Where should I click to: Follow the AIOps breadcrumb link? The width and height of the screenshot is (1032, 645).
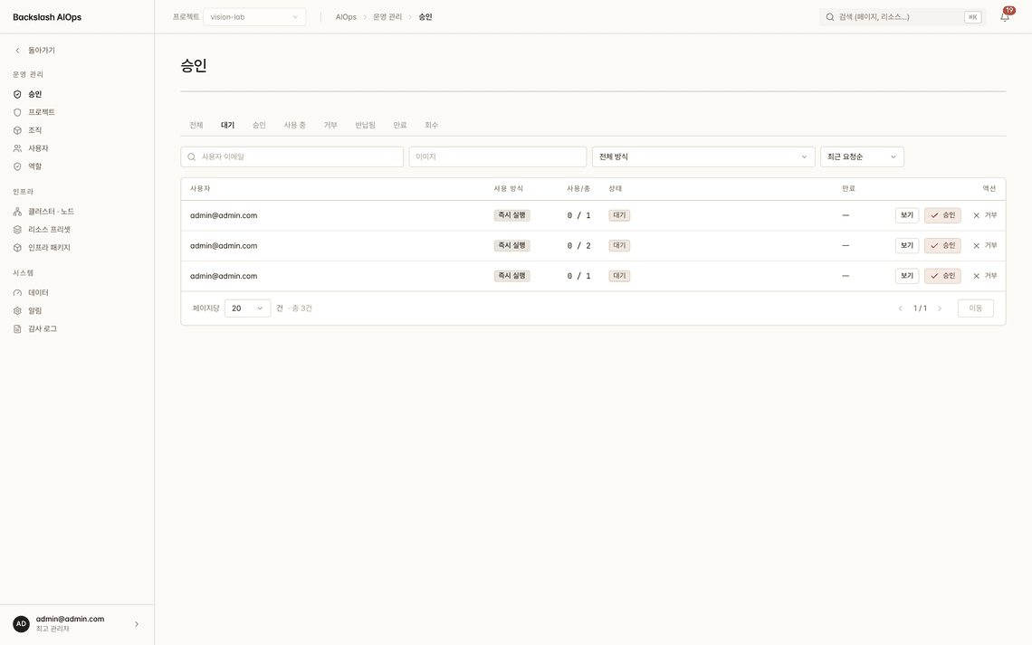[346, 17]
